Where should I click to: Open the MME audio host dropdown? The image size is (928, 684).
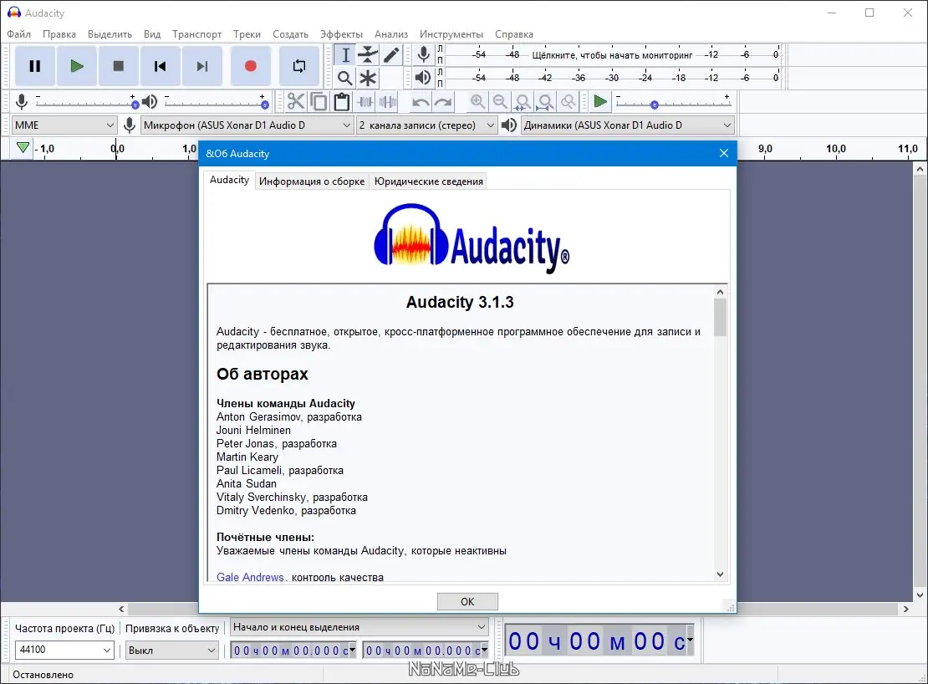pyautogui.click(x=64, y=125)
